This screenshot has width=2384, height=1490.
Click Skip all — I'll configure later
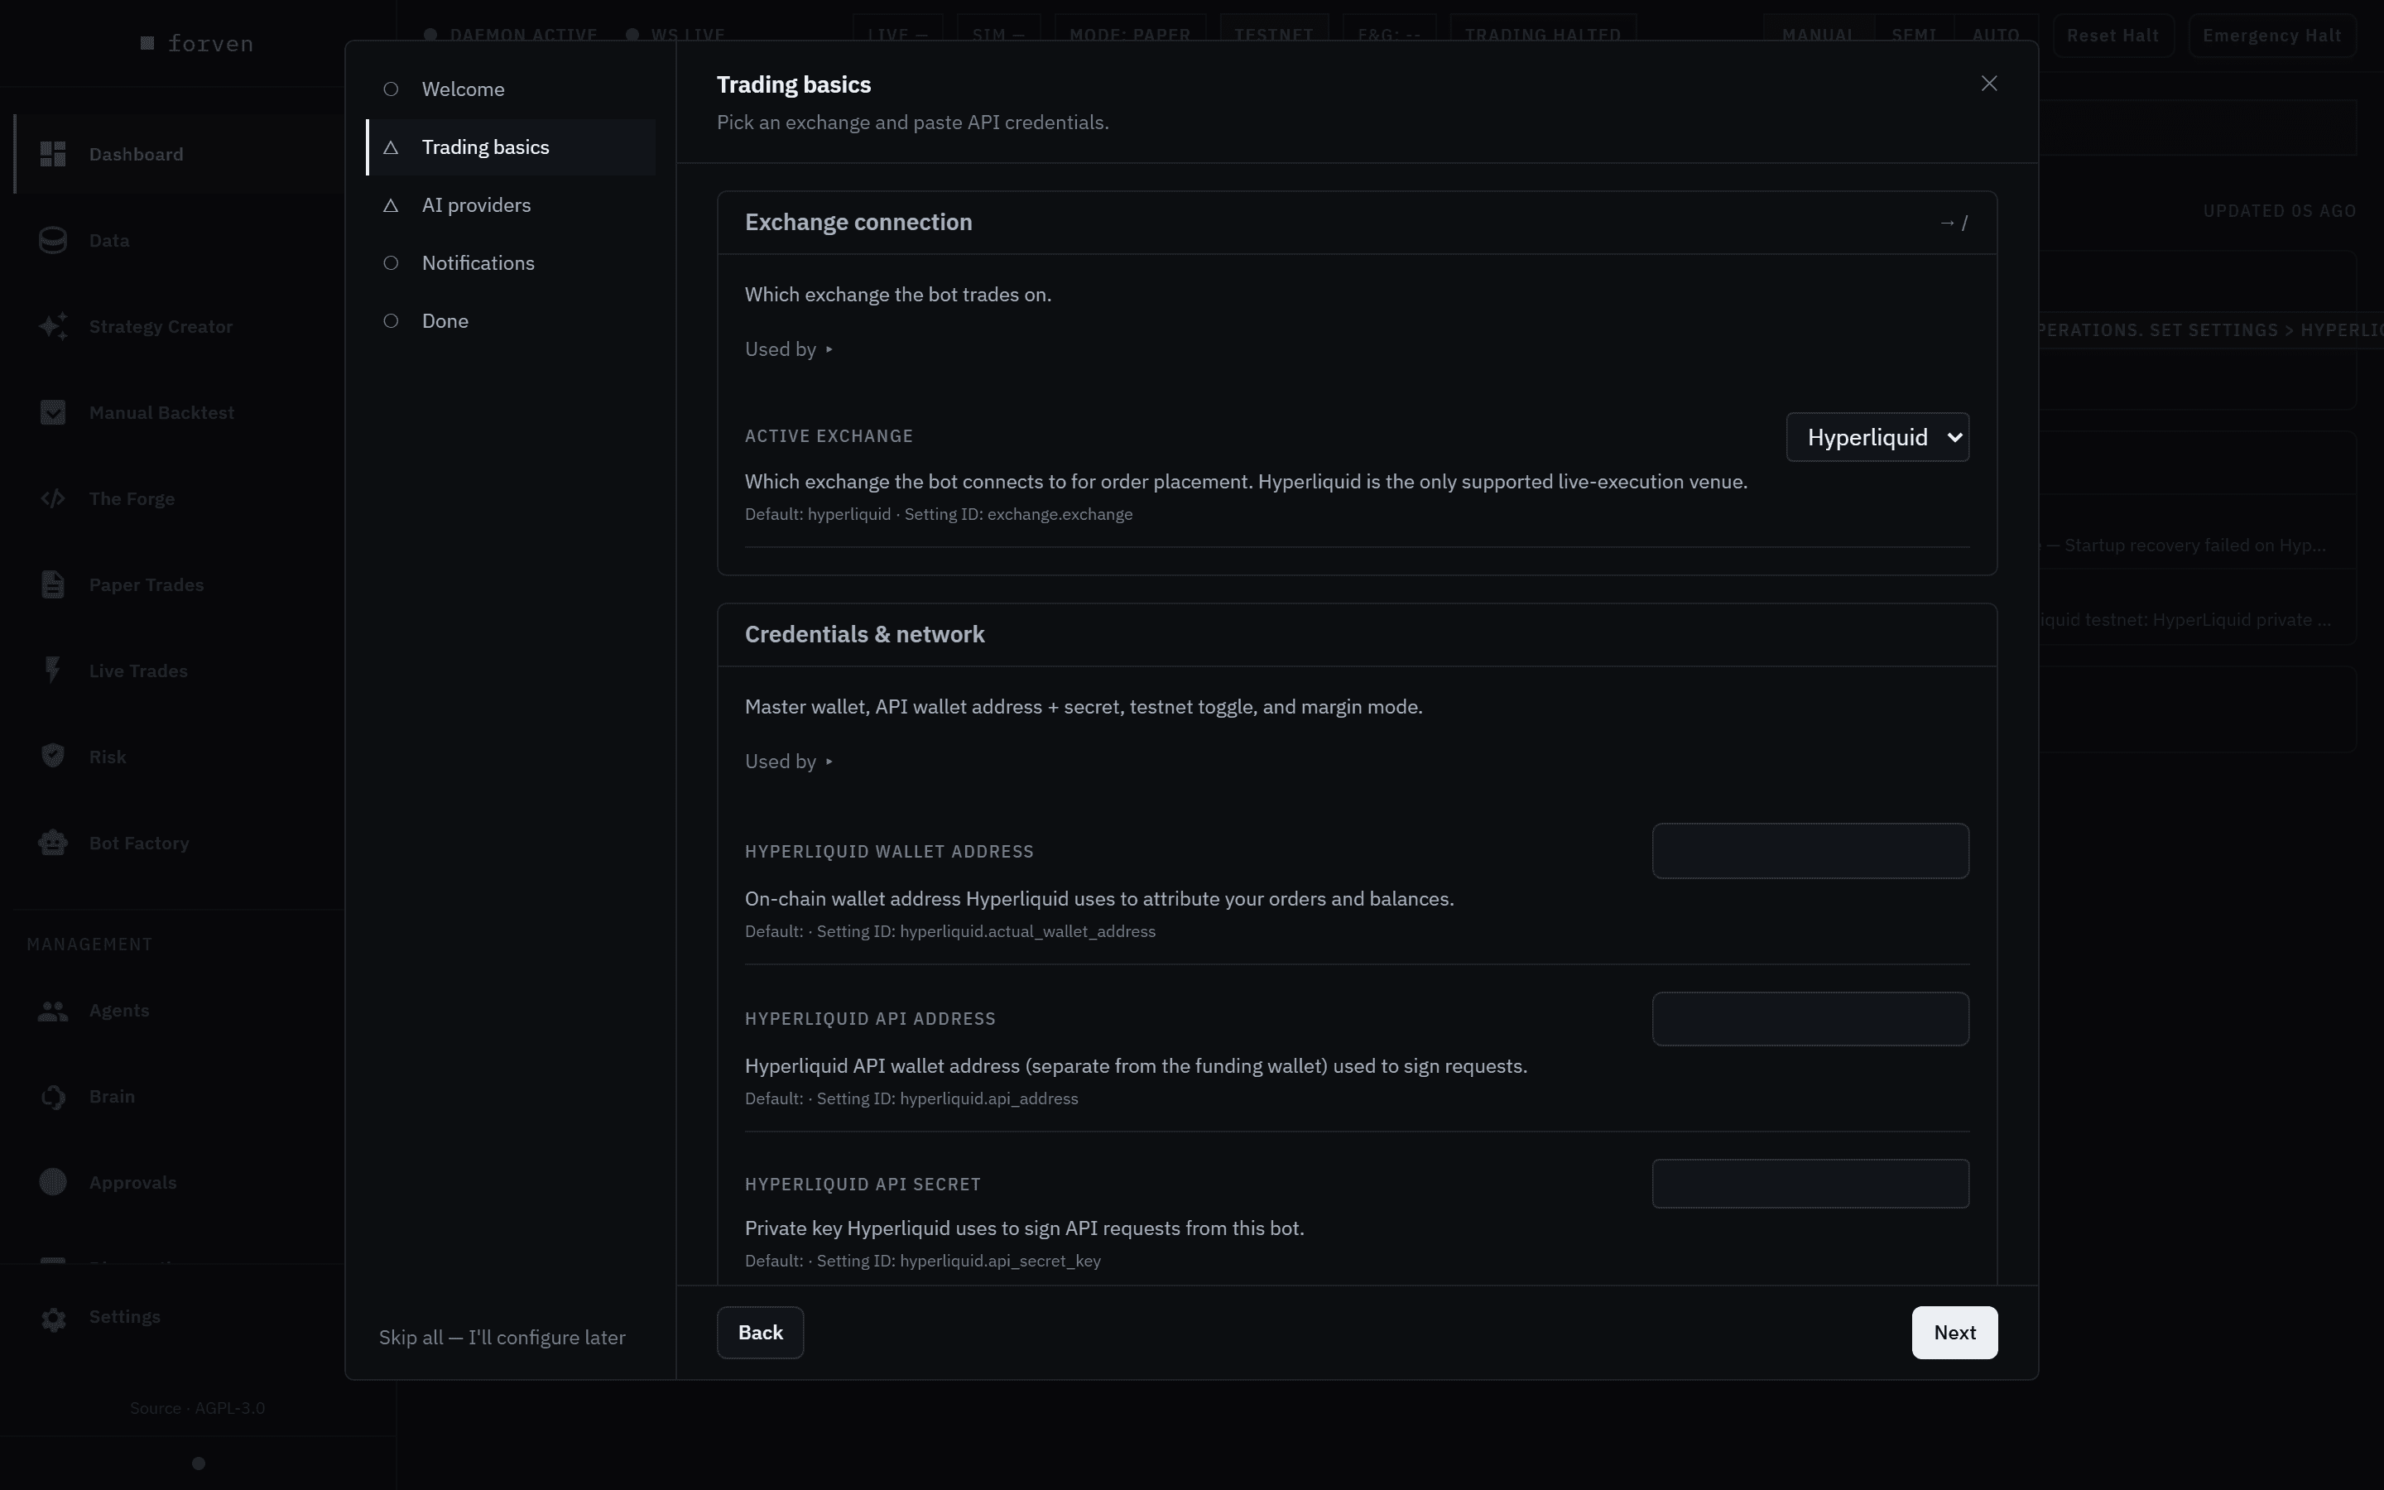[502, 1337]
